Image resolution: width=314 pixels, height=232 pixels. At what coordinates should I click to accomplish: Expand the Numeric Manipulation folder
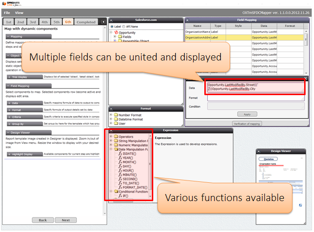(x=111, y=145)
